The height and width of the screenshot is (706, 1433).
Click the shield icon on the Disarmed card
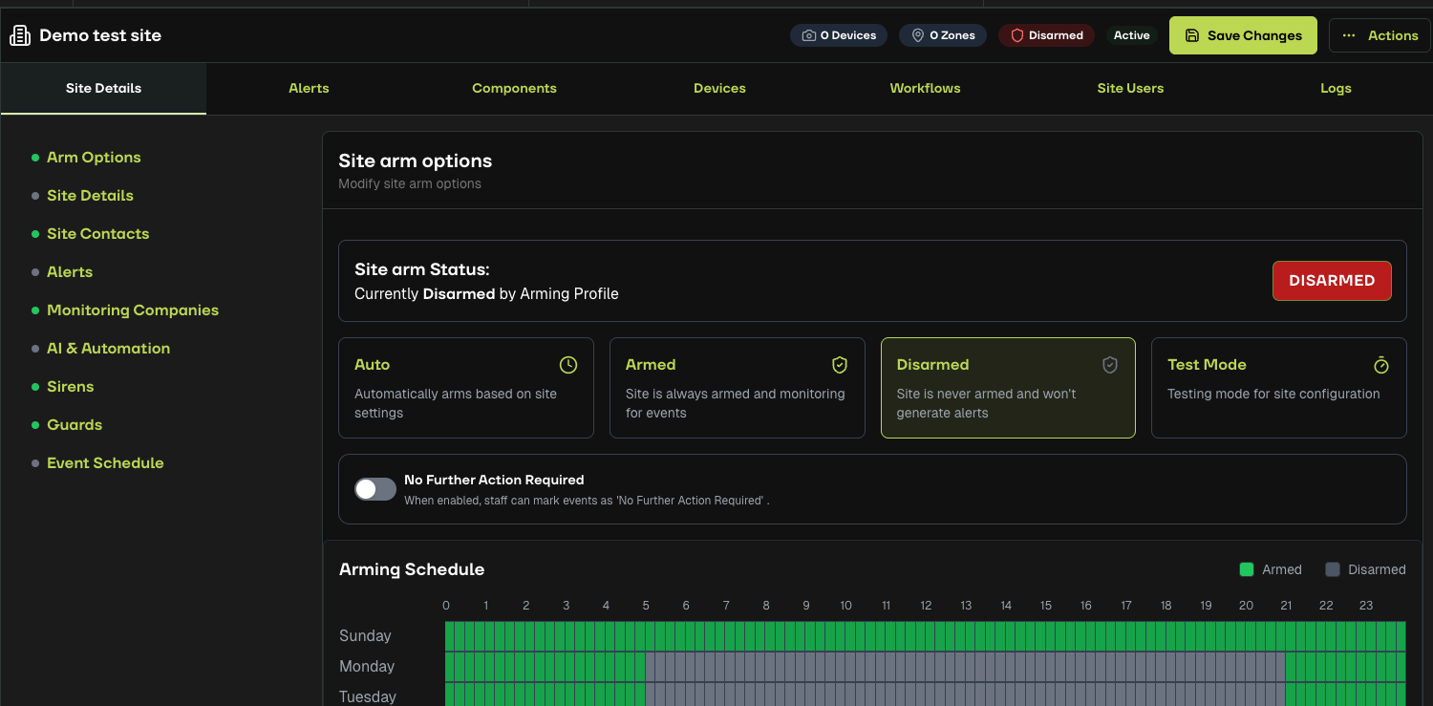click(x=1110, y=365)
